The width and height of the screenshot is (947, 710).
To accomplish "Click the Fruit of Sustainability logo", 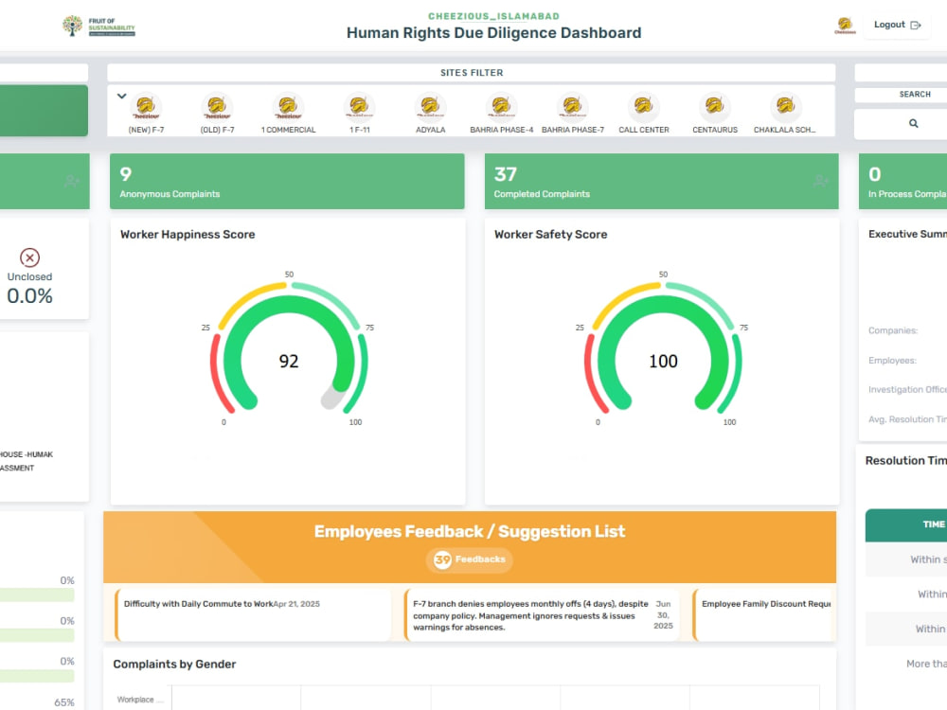I will pos(99,26).
